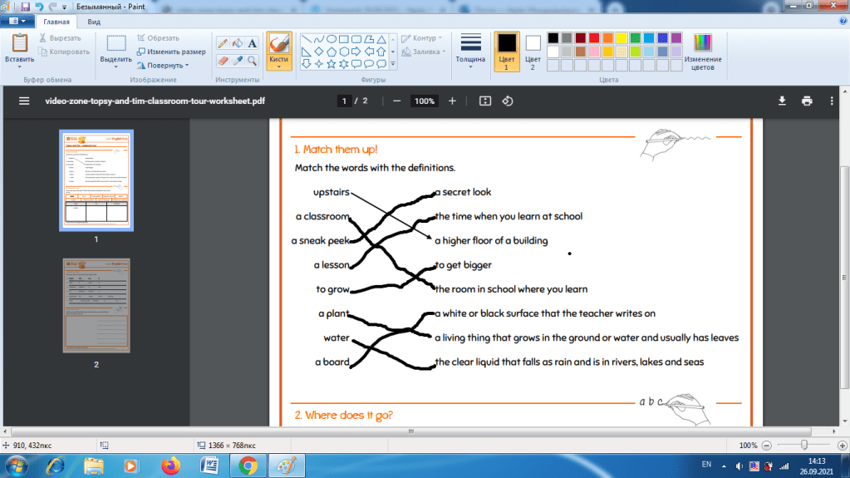Click the Undo arrow in quick access toolbar
Image resolution: width=850 pixels, height=478 pixels.
coord(38,6)
